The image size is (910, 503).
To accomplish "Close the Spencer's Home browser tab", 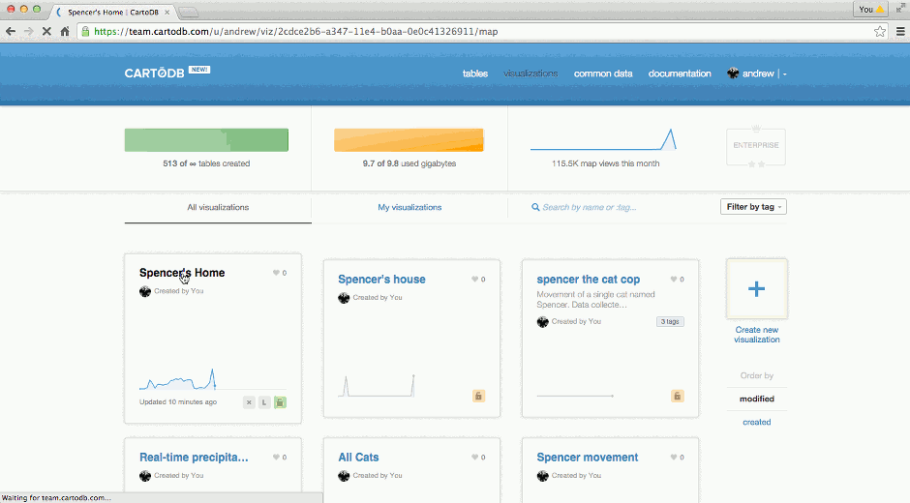I will [x=167, y=12].
